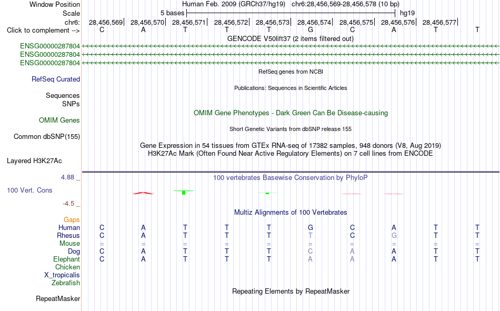Click the '5 bases' scale bar
The width and height of the screenshot is (500, 311).
(x=291, y=13)
